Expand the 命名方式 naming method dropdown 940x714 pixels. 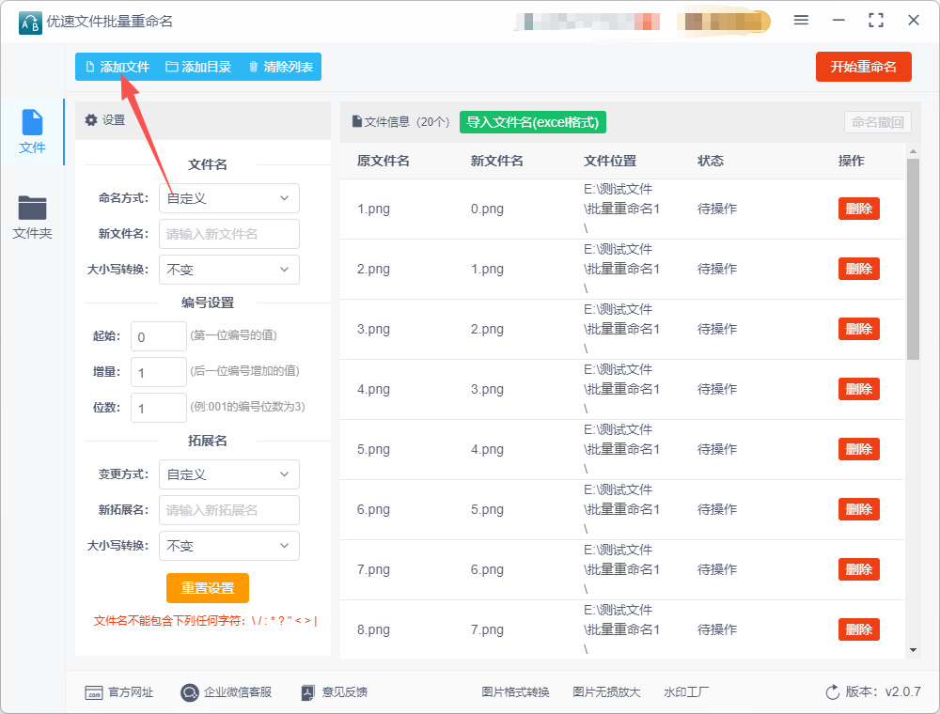pyautogui.click(x=228, y=198)
